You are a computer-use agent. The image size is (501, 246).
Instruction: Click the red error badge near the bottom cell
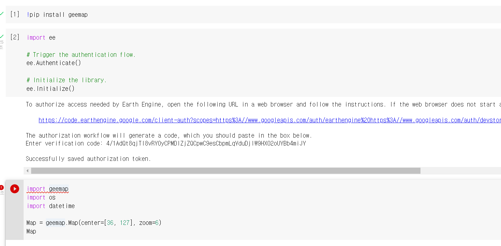pos(1,187)
